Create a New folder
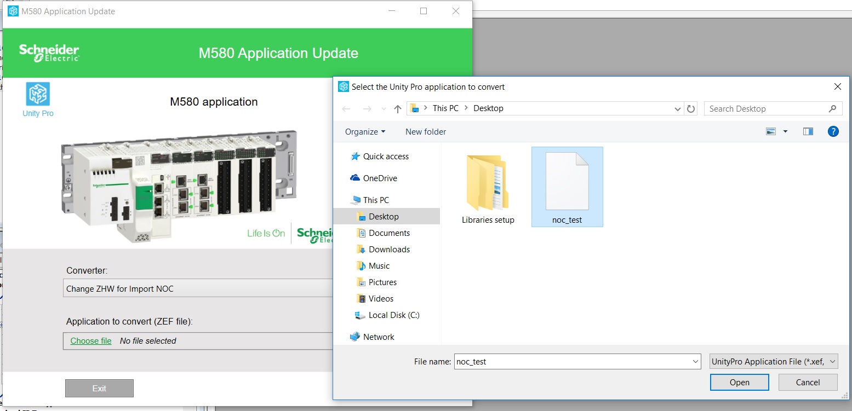Viewport: 852px width, 411px height. (x=426, y=132)
